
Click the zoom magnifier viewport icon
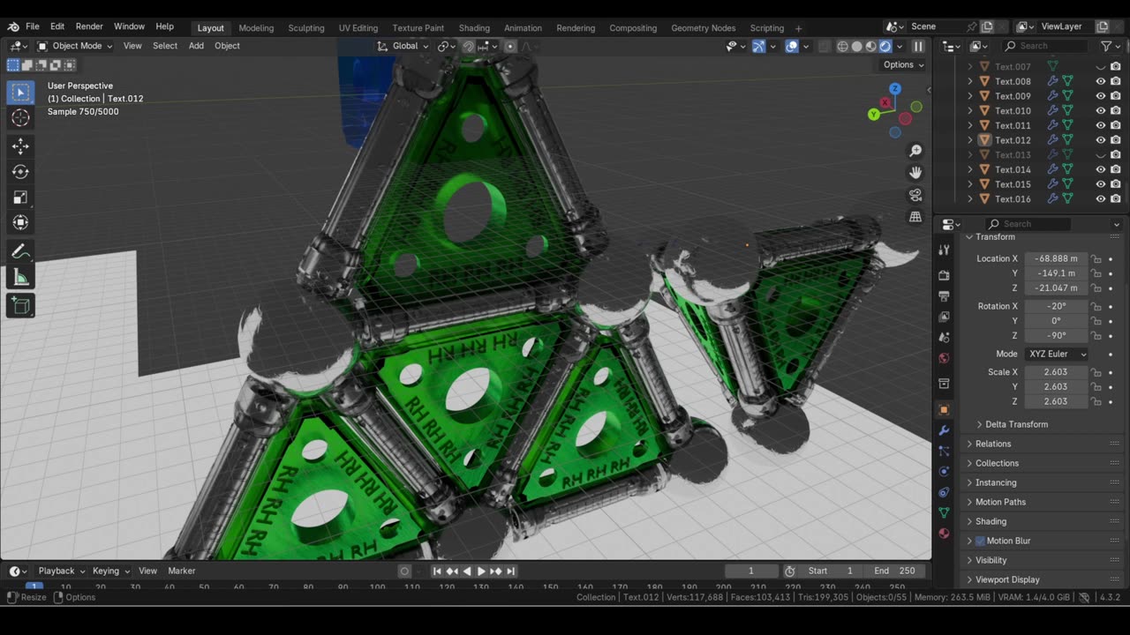[x=915, y=151]
